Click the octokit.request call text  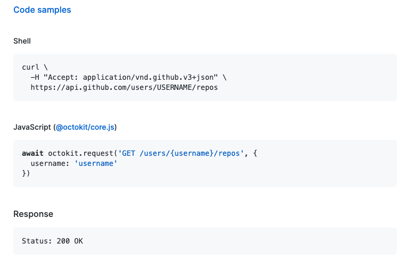coord(80,153)
